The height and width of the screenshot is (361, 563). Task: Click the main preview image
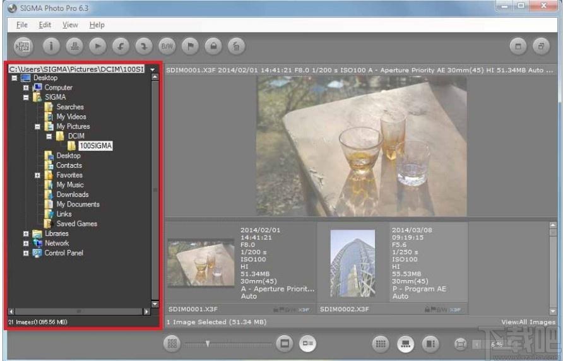(x=362, y=146)
